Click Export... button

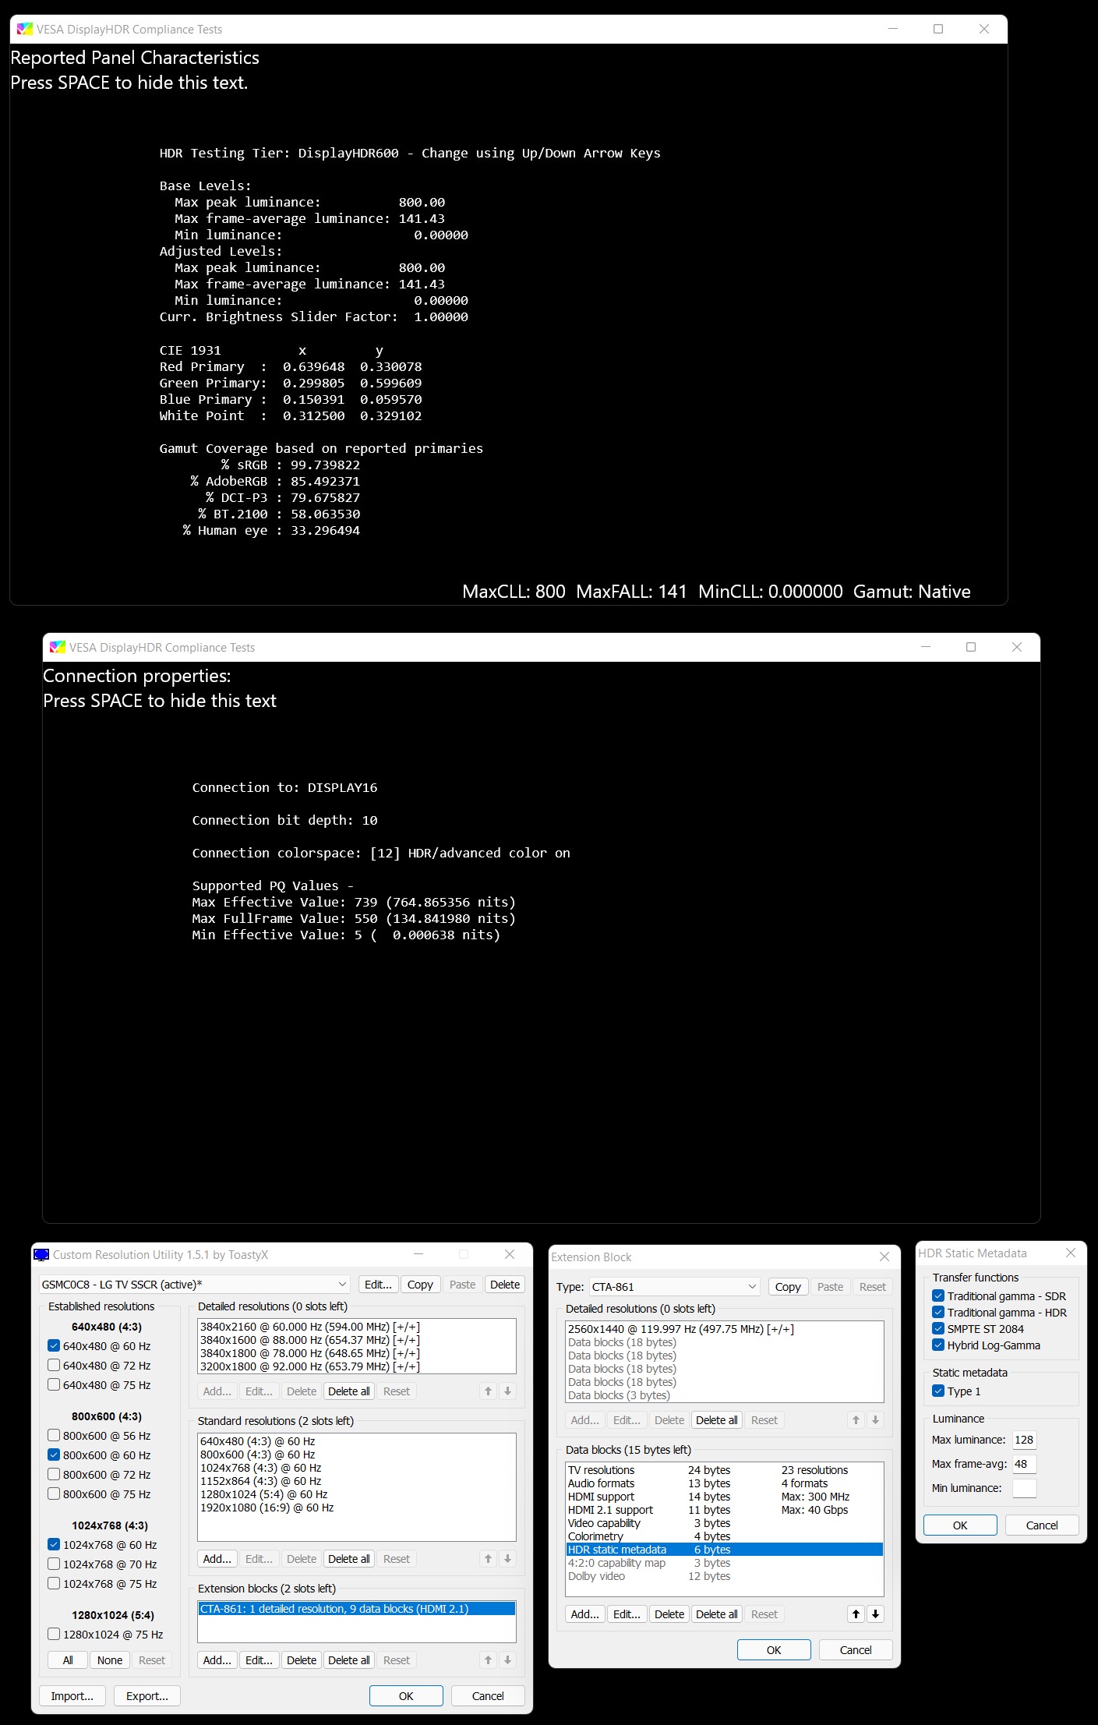(x=147, y=1695)
